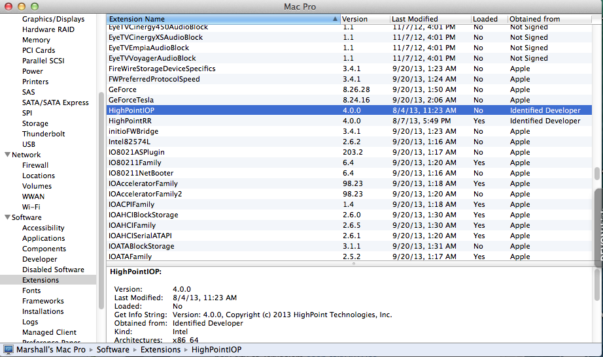Viewport: 603px width, 357px height.
Task: Select Applications under Software
Action: coord(43,238)
